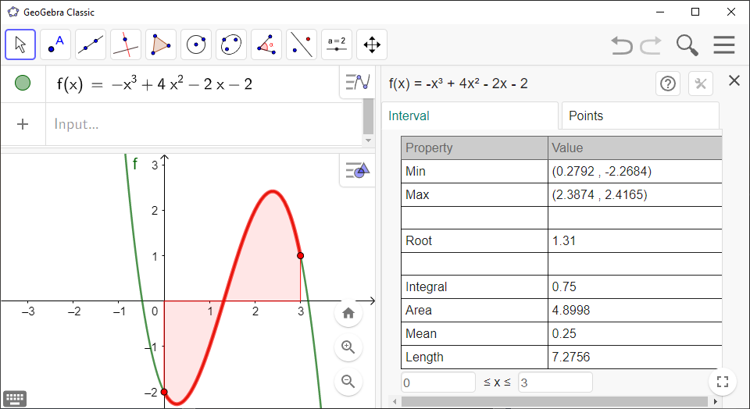Select the Line through two points tool
This screenshot has width=750, height=409.
coord(91,44)
